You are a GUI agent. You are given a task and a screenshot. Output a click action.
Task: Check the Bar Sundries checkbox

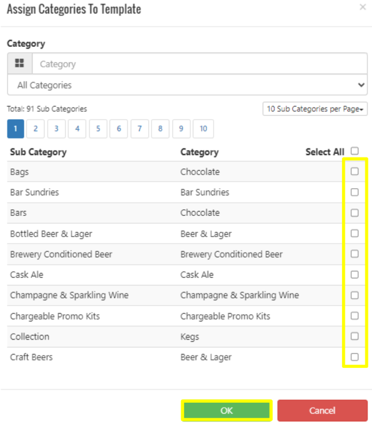pos(355,192)
